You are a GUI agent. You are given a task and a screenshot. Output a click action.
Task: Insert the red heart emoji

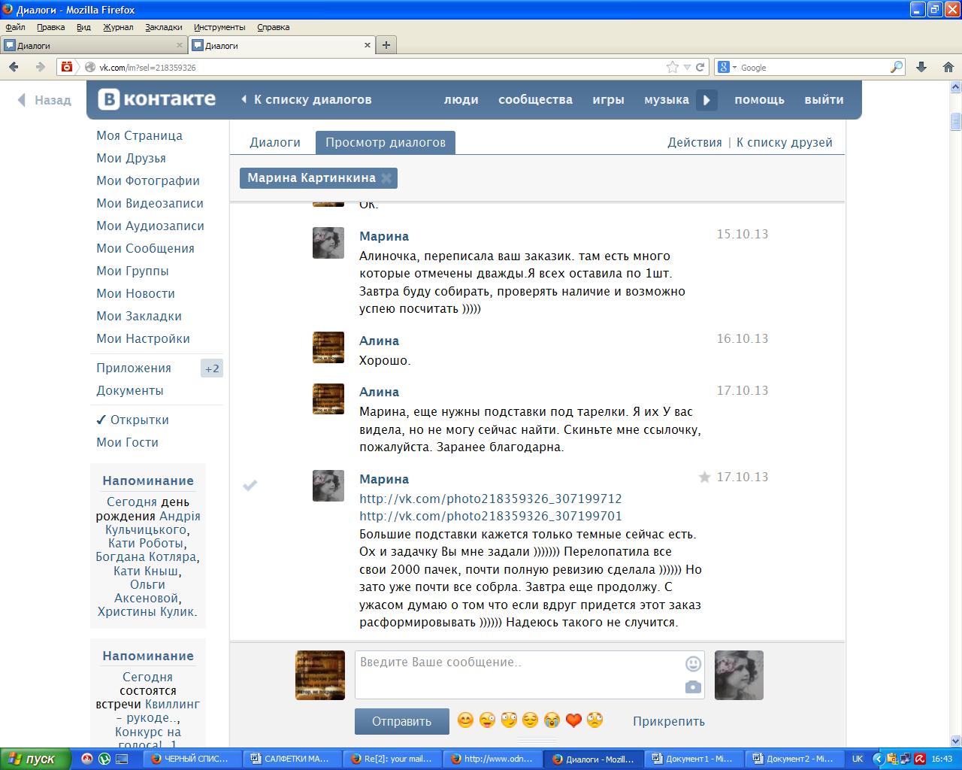click(x=573, y=720)
